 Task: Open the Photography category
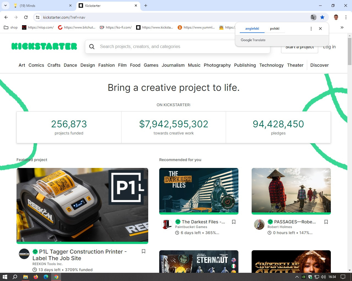(217, 65)
